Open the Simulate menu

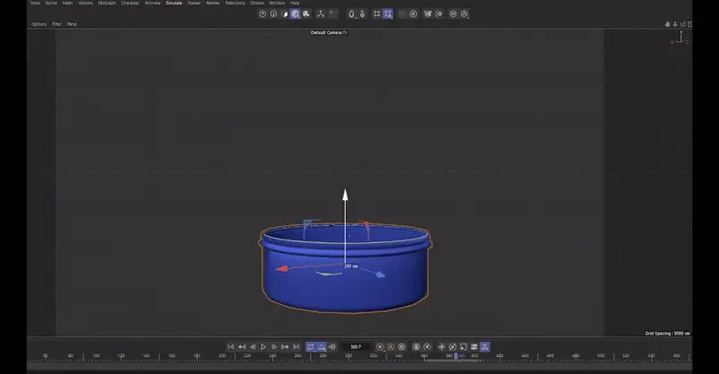pos(173,3)
